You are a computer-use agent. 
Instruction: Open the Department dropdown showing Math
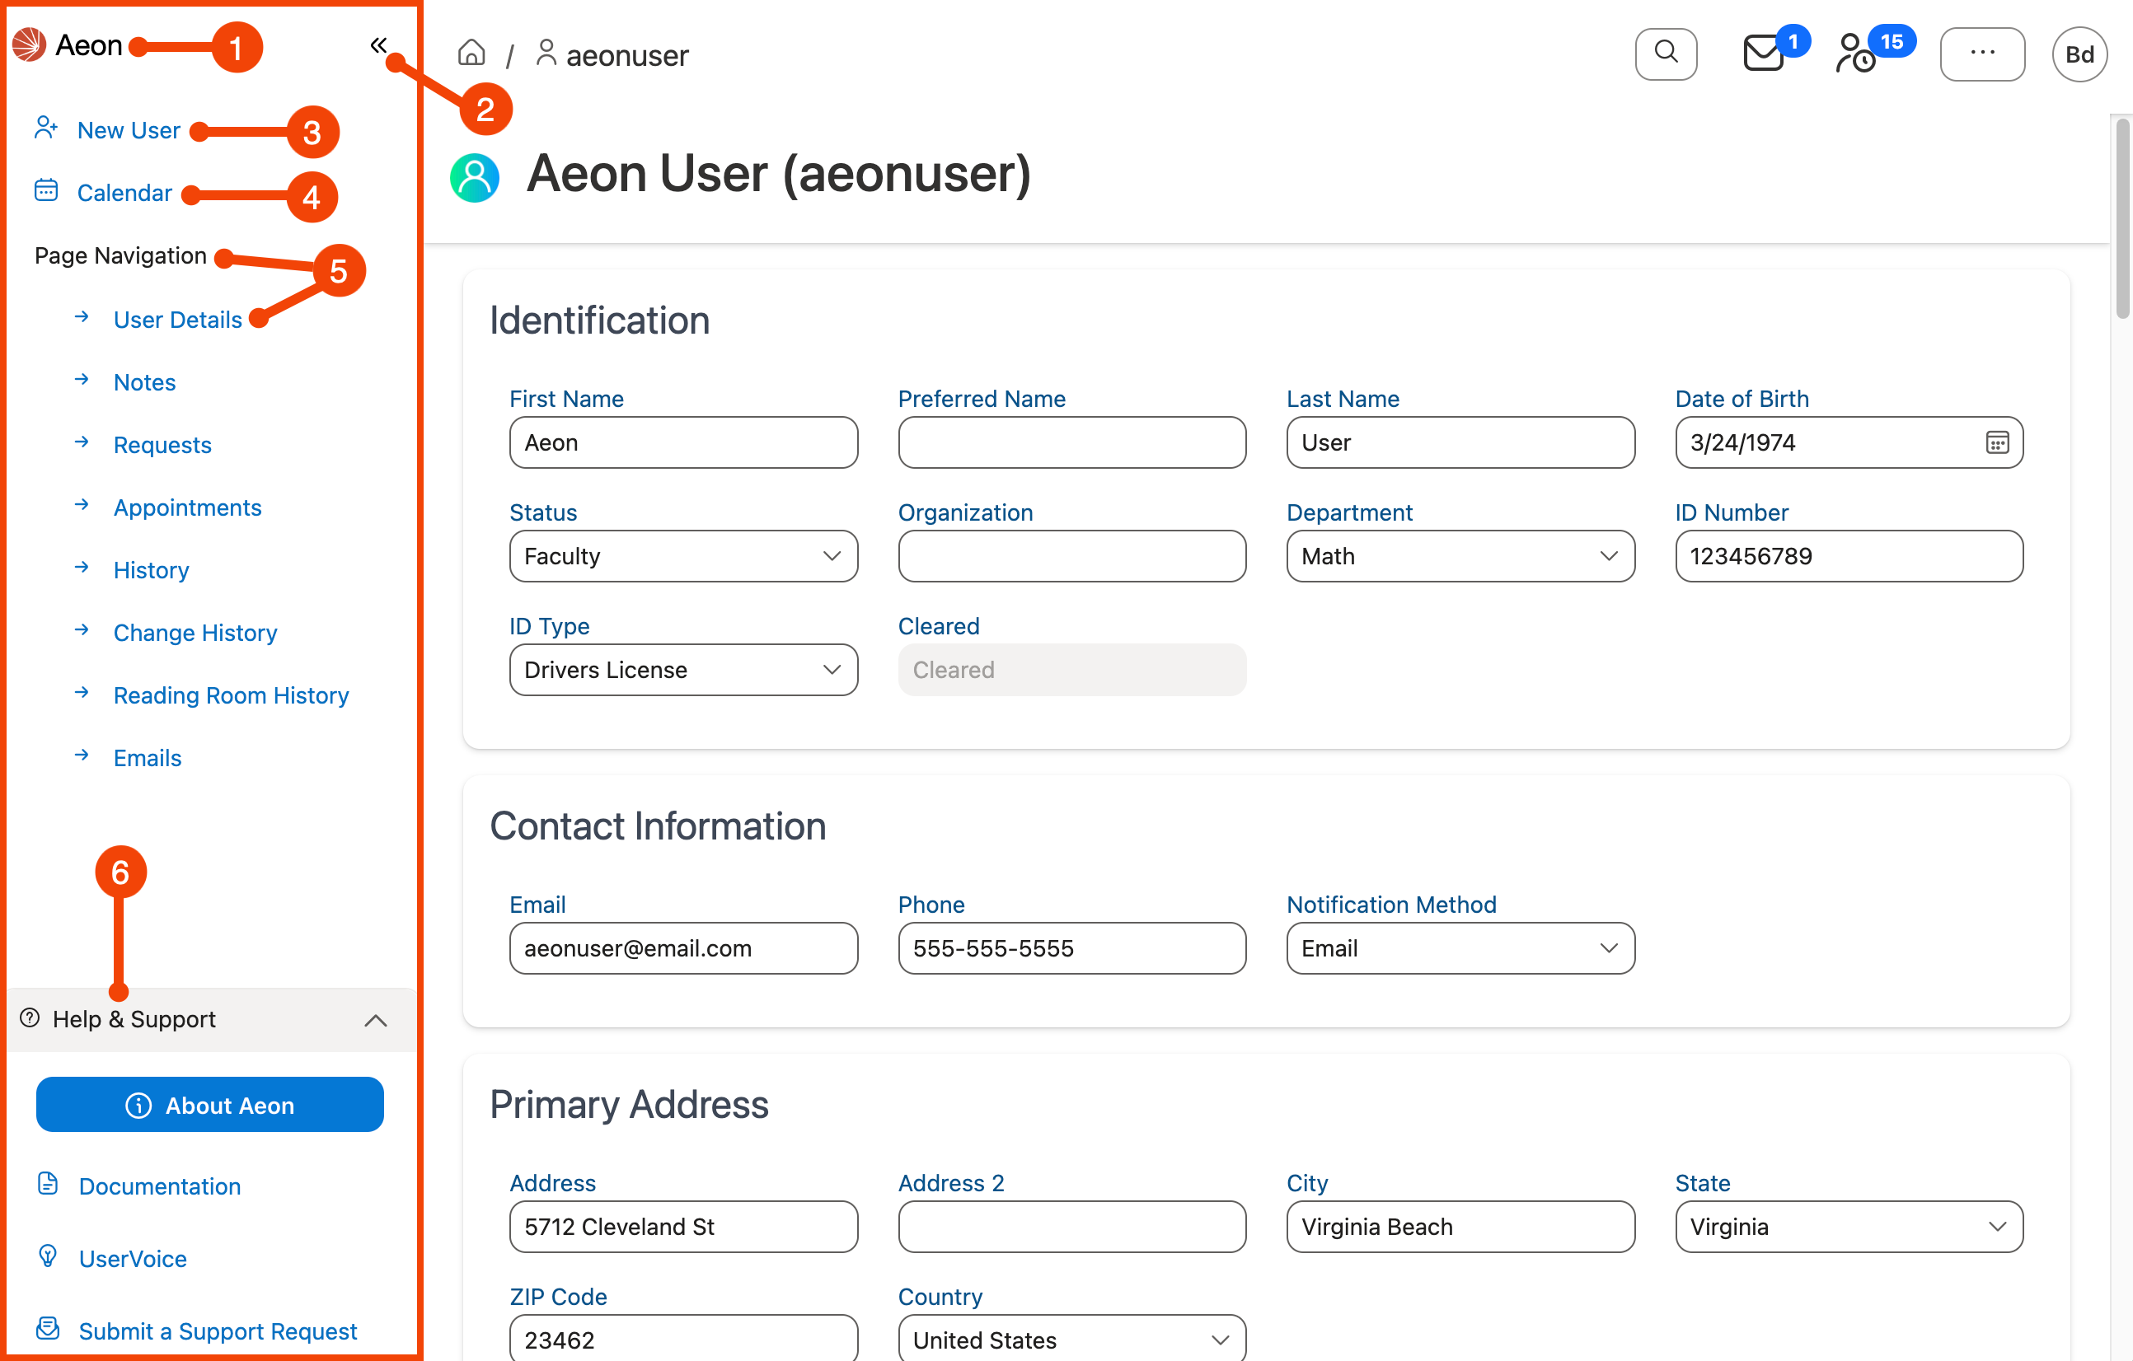coord(1460,556)
